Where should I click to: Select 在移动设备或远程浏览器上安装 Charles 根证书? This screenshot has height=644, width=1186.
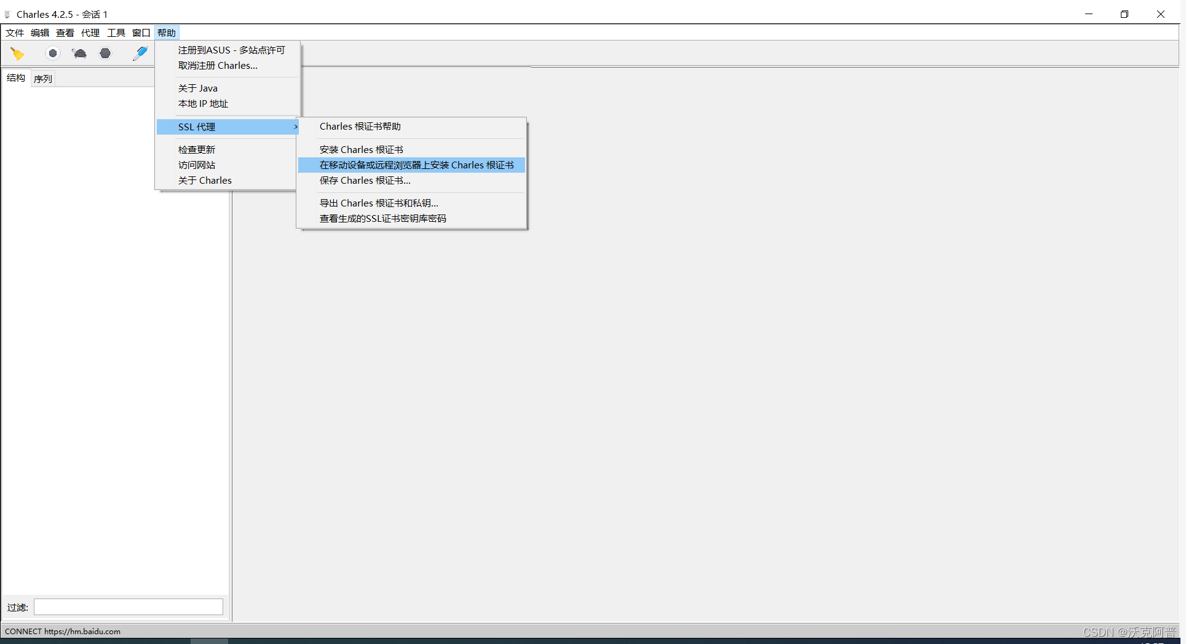(411, 165)
